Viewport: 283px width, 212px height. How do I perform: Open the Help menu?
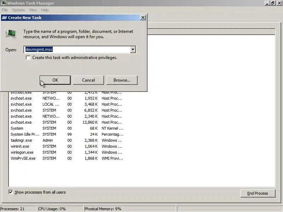[x=45, y=10]
